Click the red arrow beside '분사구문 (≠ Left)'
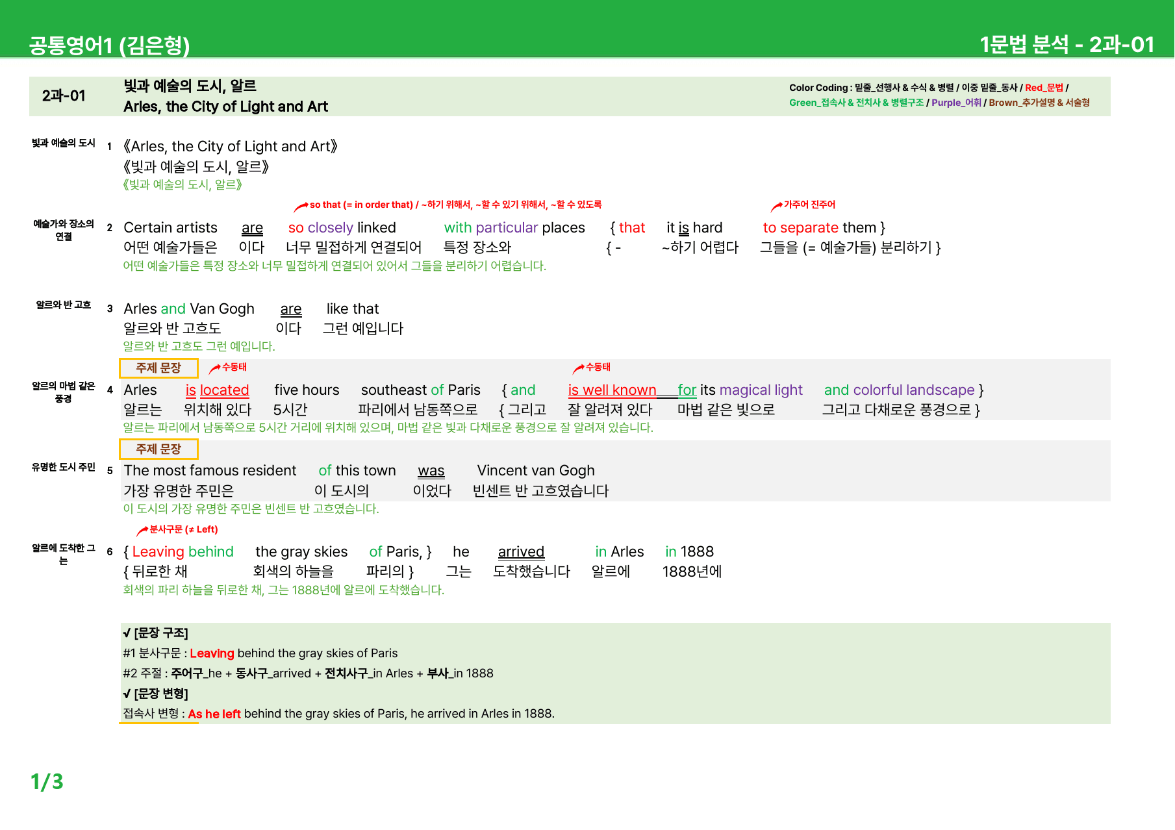Screen dimensions: 1175x830 pyautogui.click(x=142, y=531)
